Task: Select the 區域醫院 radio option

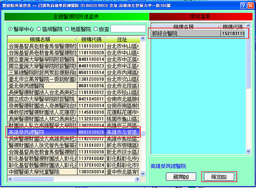Action: click(x=39, y=29)
